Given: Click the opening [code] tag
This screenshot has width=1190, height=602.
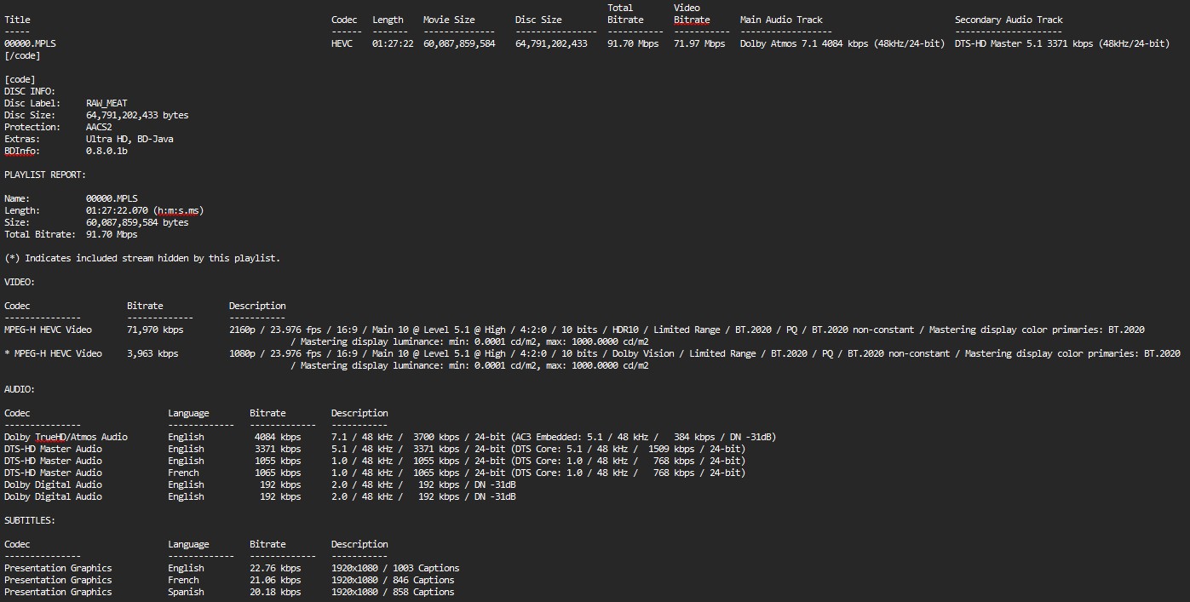Looking at the screenshot, I should [20, 79].
